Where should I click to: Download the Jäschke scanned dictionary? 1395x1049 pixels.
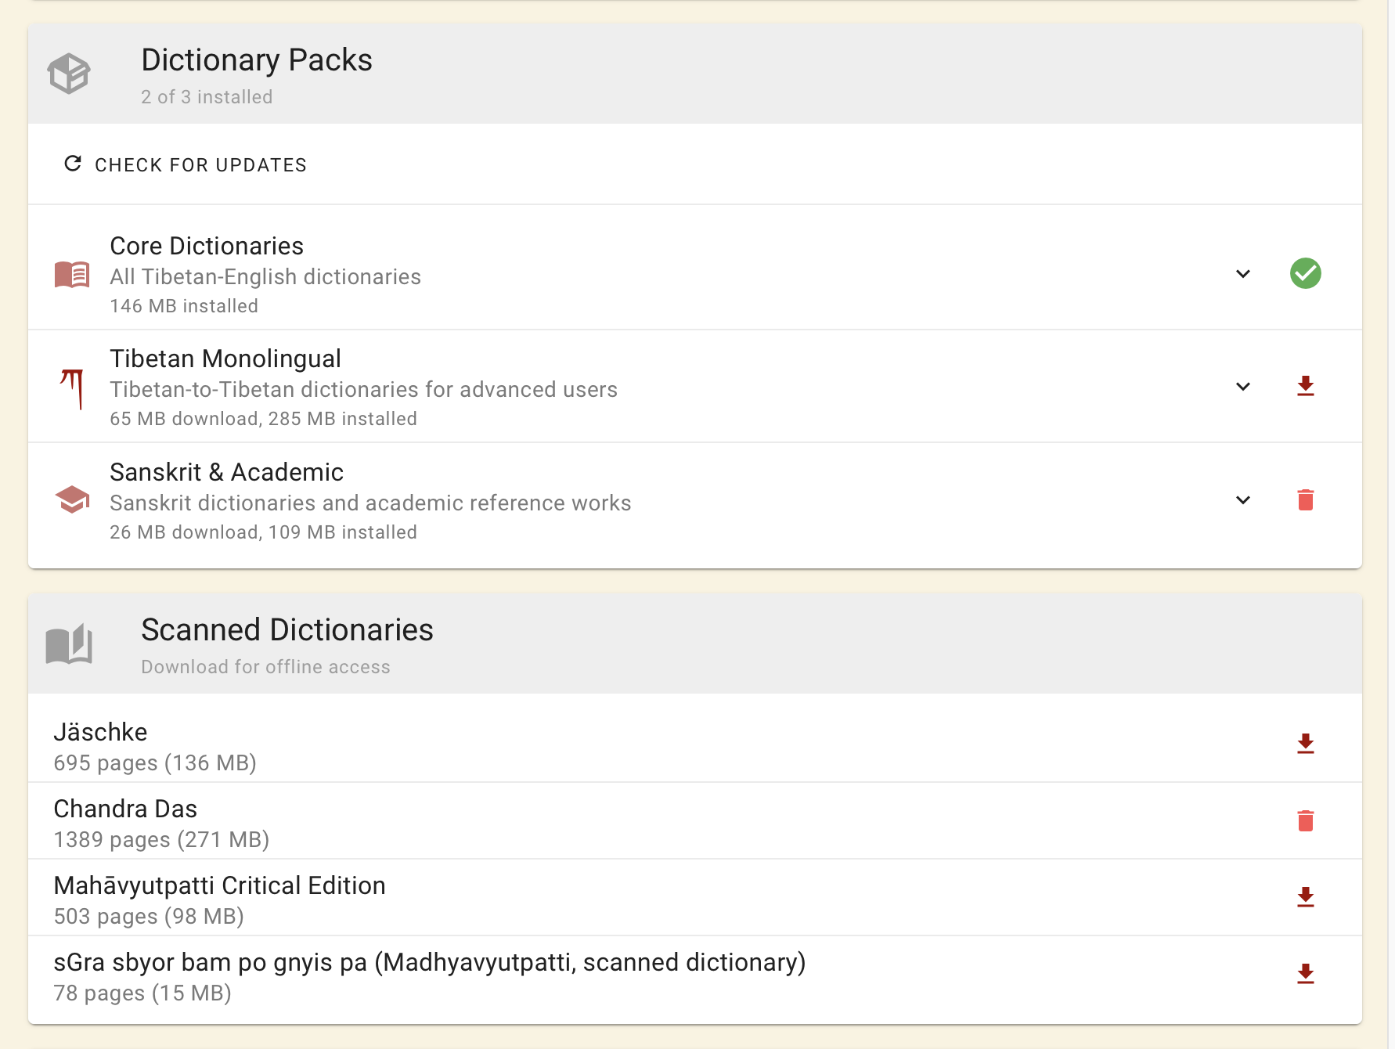1305,744
